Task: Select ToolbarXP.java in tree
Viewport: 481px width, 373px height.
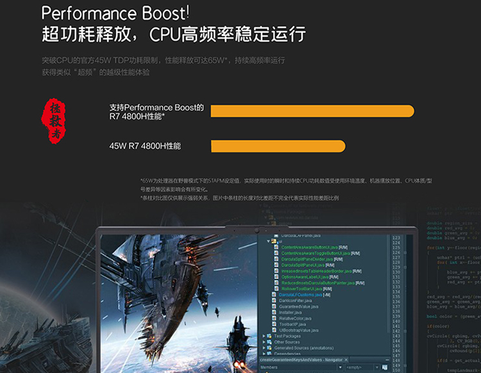Action: [x=292, y=324]
